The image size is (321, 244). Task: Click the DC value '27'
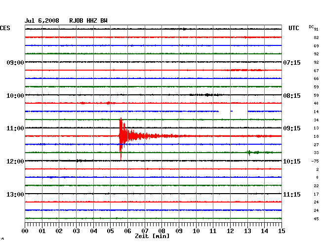click(x=316, y=145)
